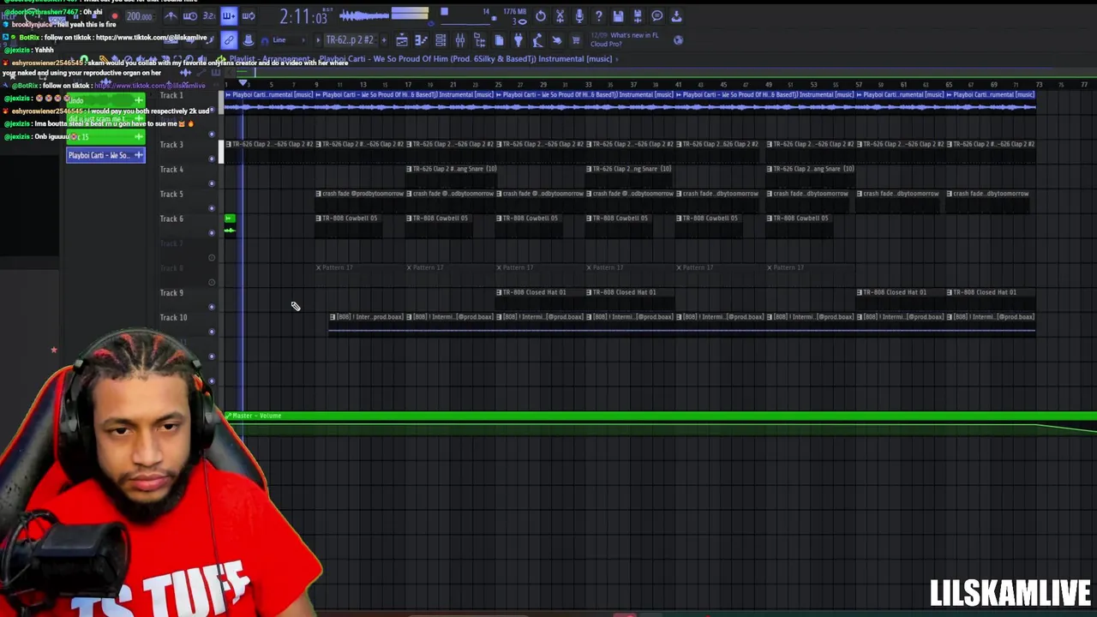
Task: Open the plugin database plug icon
Action: (518, 40)
